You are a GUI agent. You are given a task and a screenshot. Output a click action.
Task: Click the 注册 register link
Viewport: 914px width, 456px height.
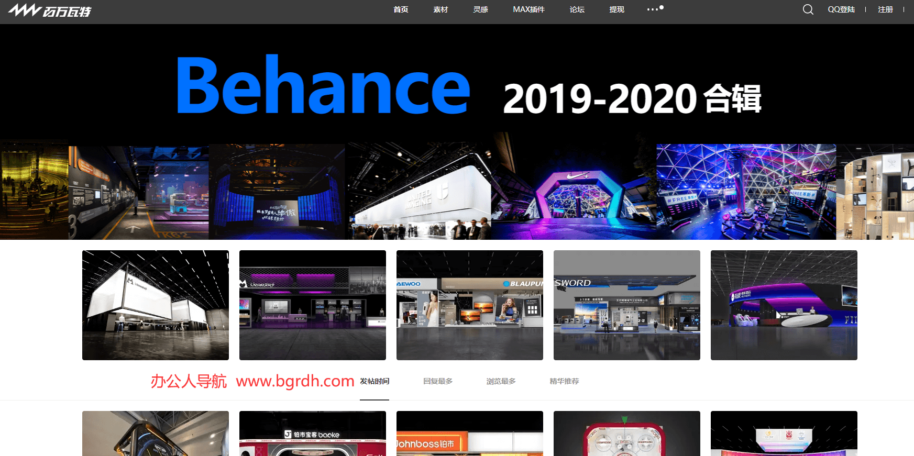click(885, 9)
